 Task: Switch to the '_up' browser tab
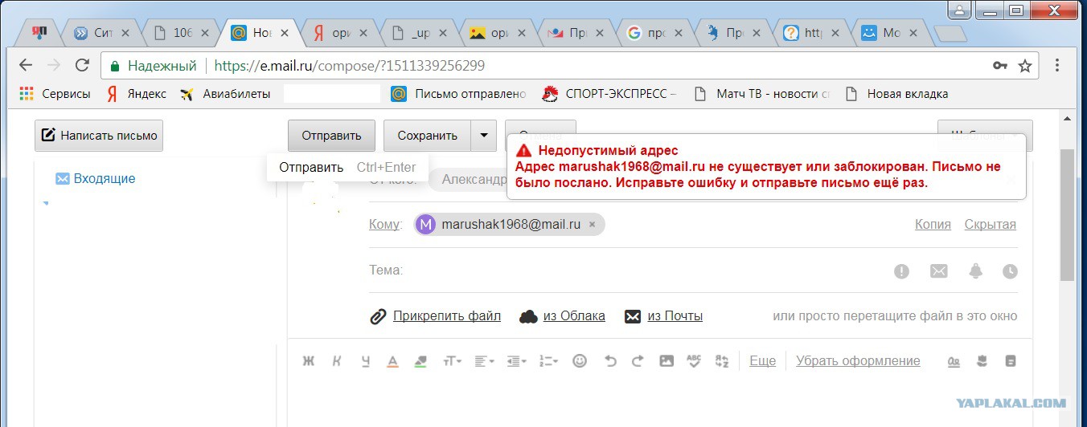pos(419,33)
